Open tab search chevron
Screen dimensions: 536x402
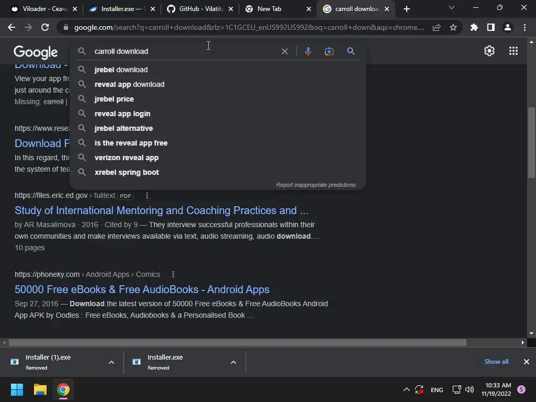[452, 7]
